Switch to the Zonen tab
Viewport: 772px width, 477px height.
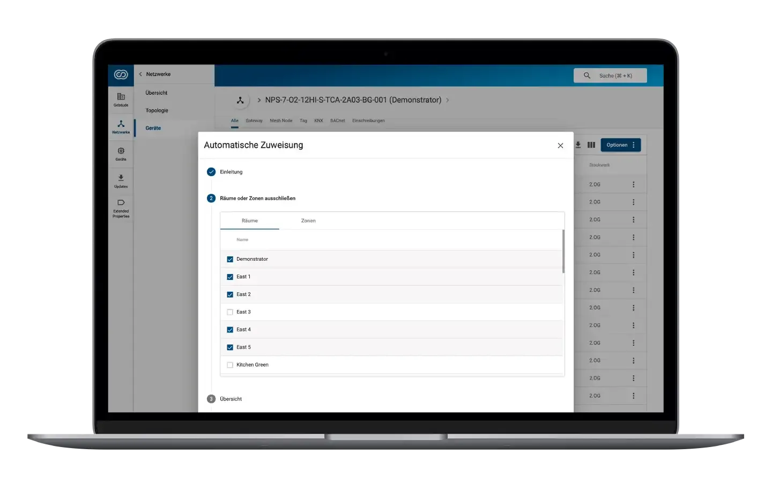pos(308,221)
